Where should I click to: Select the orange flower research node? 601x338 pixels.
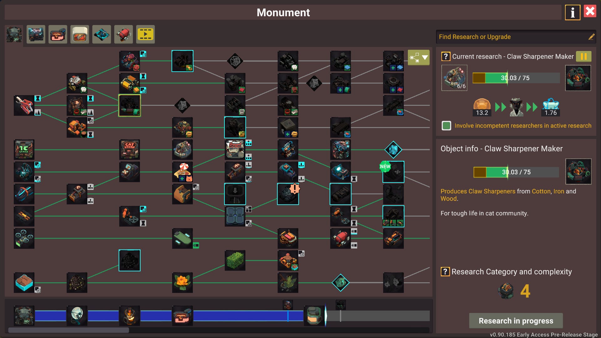pos(182,282)
